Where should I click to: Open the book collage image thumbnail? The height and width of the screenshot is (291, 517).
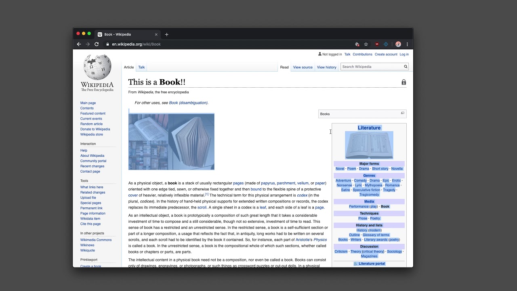click(171, 142)
